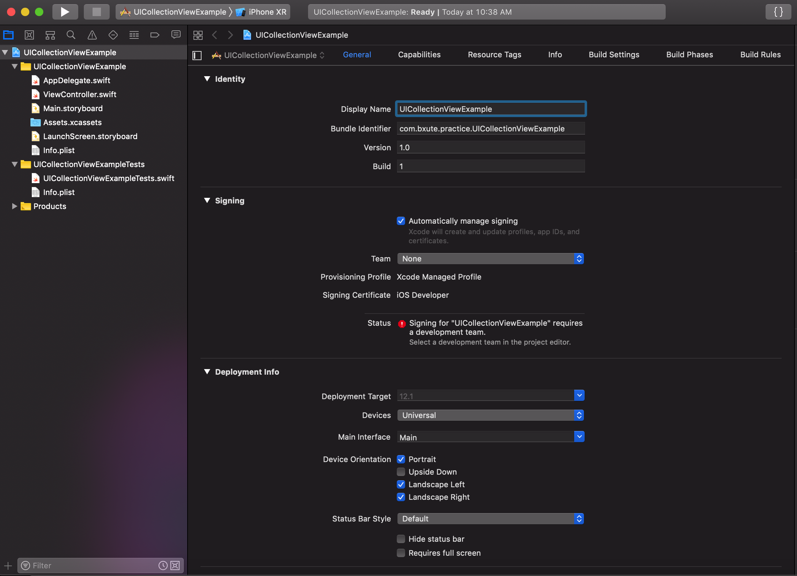797x576 pixels.
Task: Open the Breakpoint navigator icon
Action: pos(155,35)
